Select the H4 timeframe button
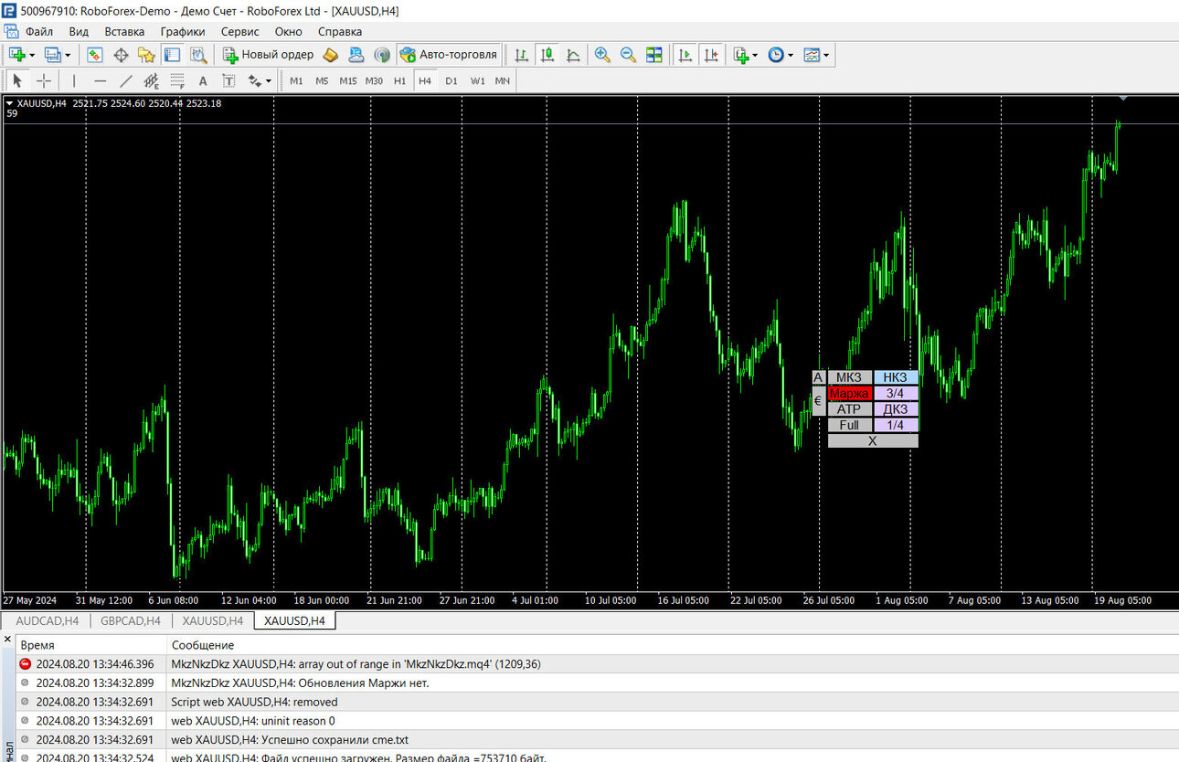Viewport: 1179px width, 762px height. pos(425,80)
